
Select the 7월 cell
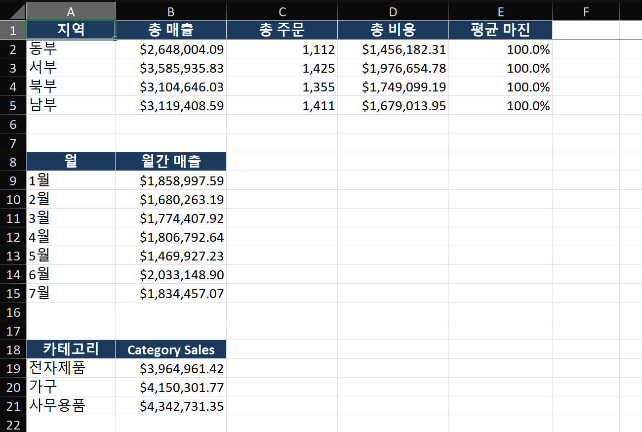tap(71, 293)
